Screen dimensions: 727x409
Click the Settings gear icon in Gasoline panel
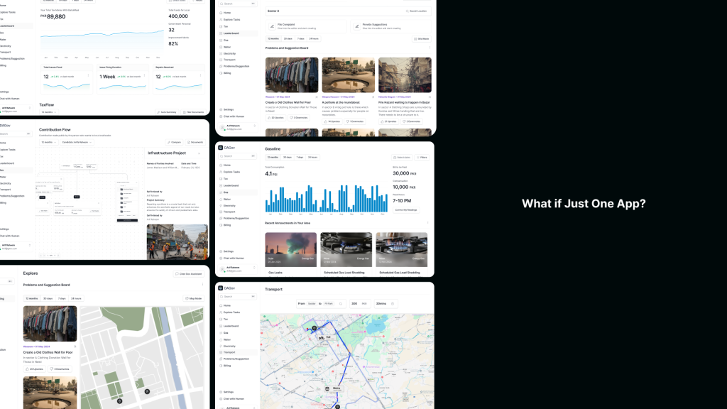pos(220,251)
